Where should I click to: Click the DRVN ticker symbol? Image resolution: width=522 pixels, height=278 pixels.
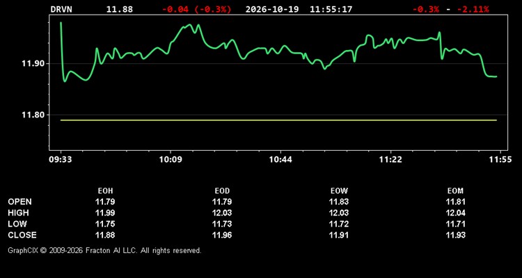pyautogui.click(x=61, y=9)
